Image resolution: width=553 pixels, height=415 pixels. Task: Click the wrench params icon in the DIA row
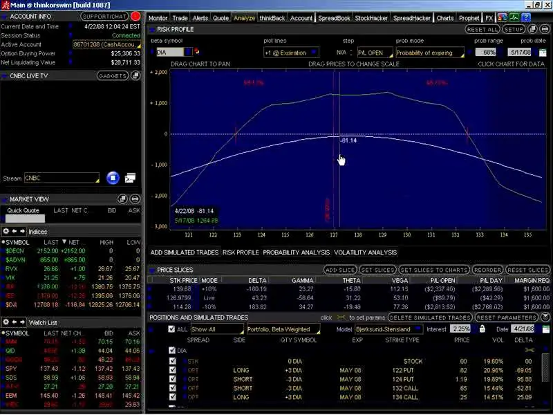pyautogui.click(x=529, y=350)
